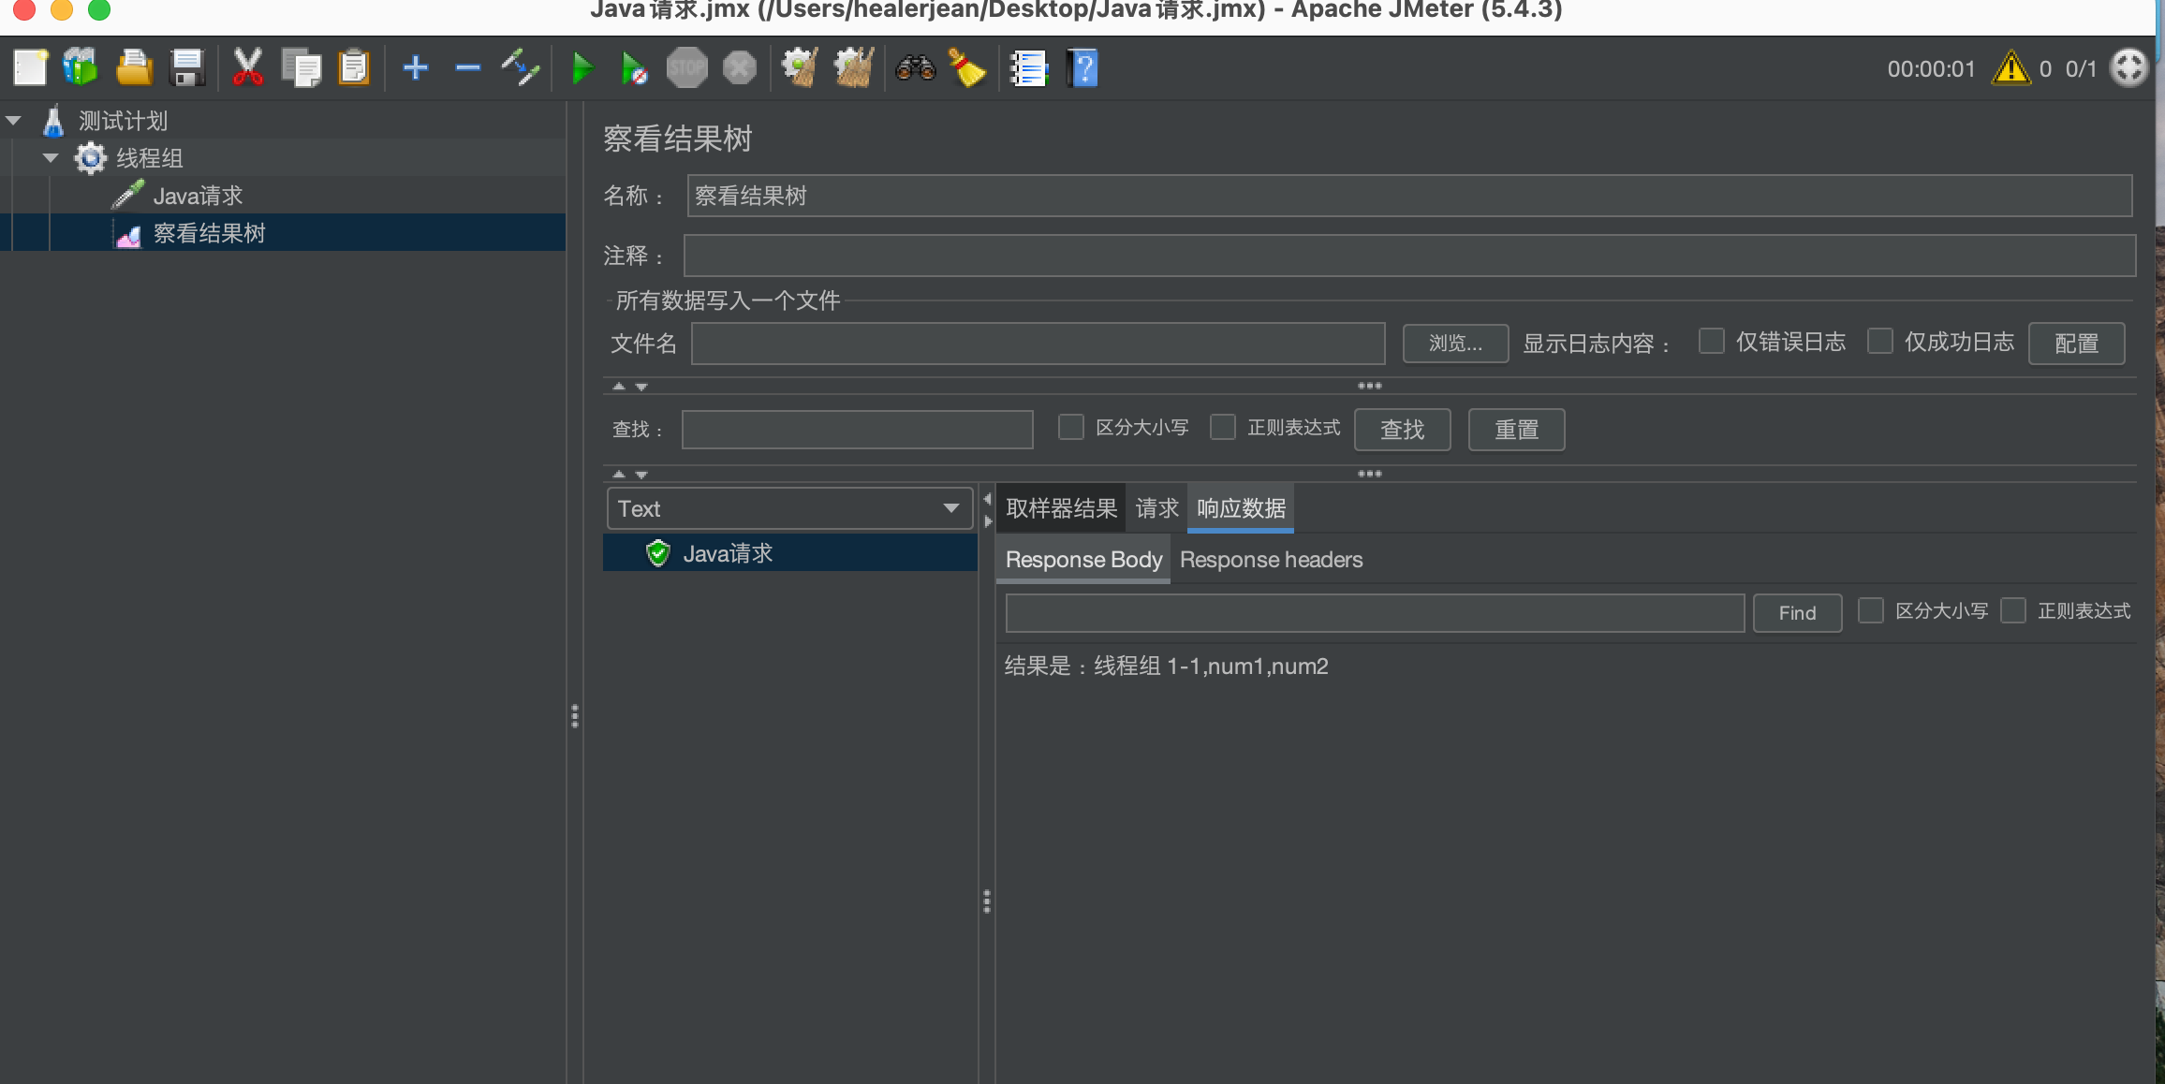Open the Text renderer dropdown
2165x1084 pixels.
pyautogui.click(x=789, y=508)
